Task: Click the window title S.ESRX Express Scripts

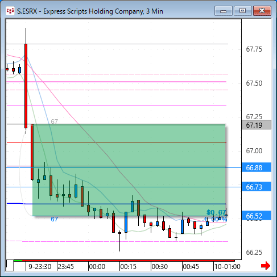Action: pyautogui.click(x=90, y=11)
